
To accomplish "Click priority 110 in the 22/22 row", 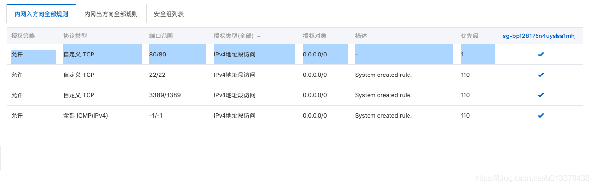I will (465, 75).
